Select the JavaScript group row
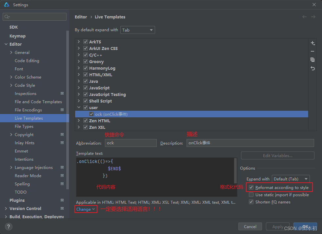The image size is (322, 234). click(191, 88)
